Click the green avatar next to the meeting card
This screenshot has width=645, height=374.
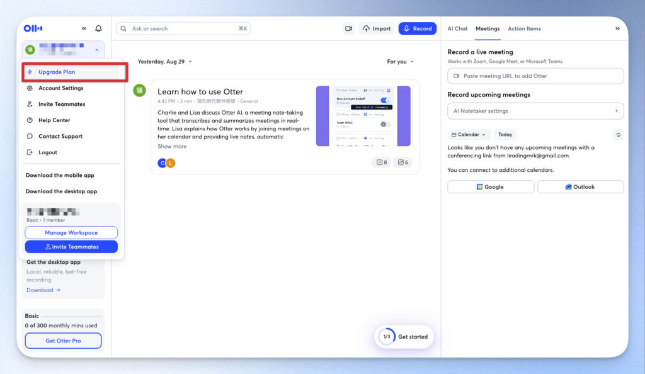139,91
